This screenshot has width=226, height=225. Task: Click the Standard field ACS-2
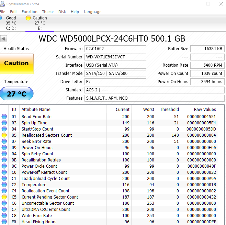(x=154, y=90)
